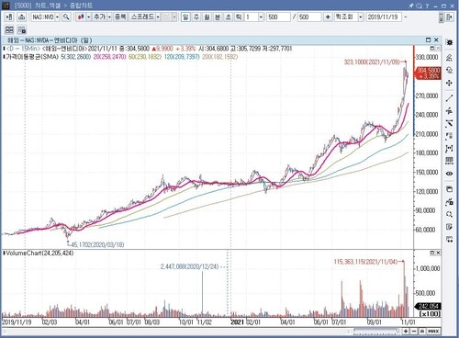Open the chart settings gear icon

pyautogui.click(x=449, y=42)
